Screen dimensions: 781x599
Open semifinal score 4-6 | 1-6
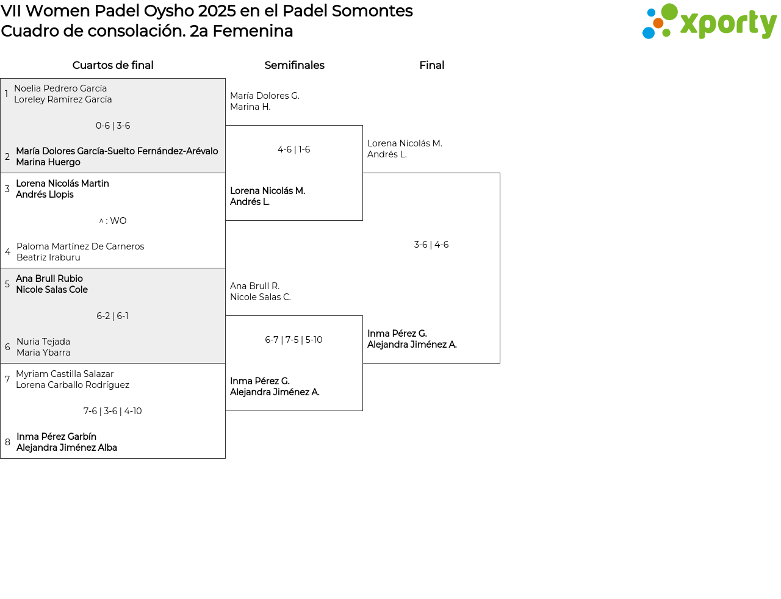pos(294,149)
